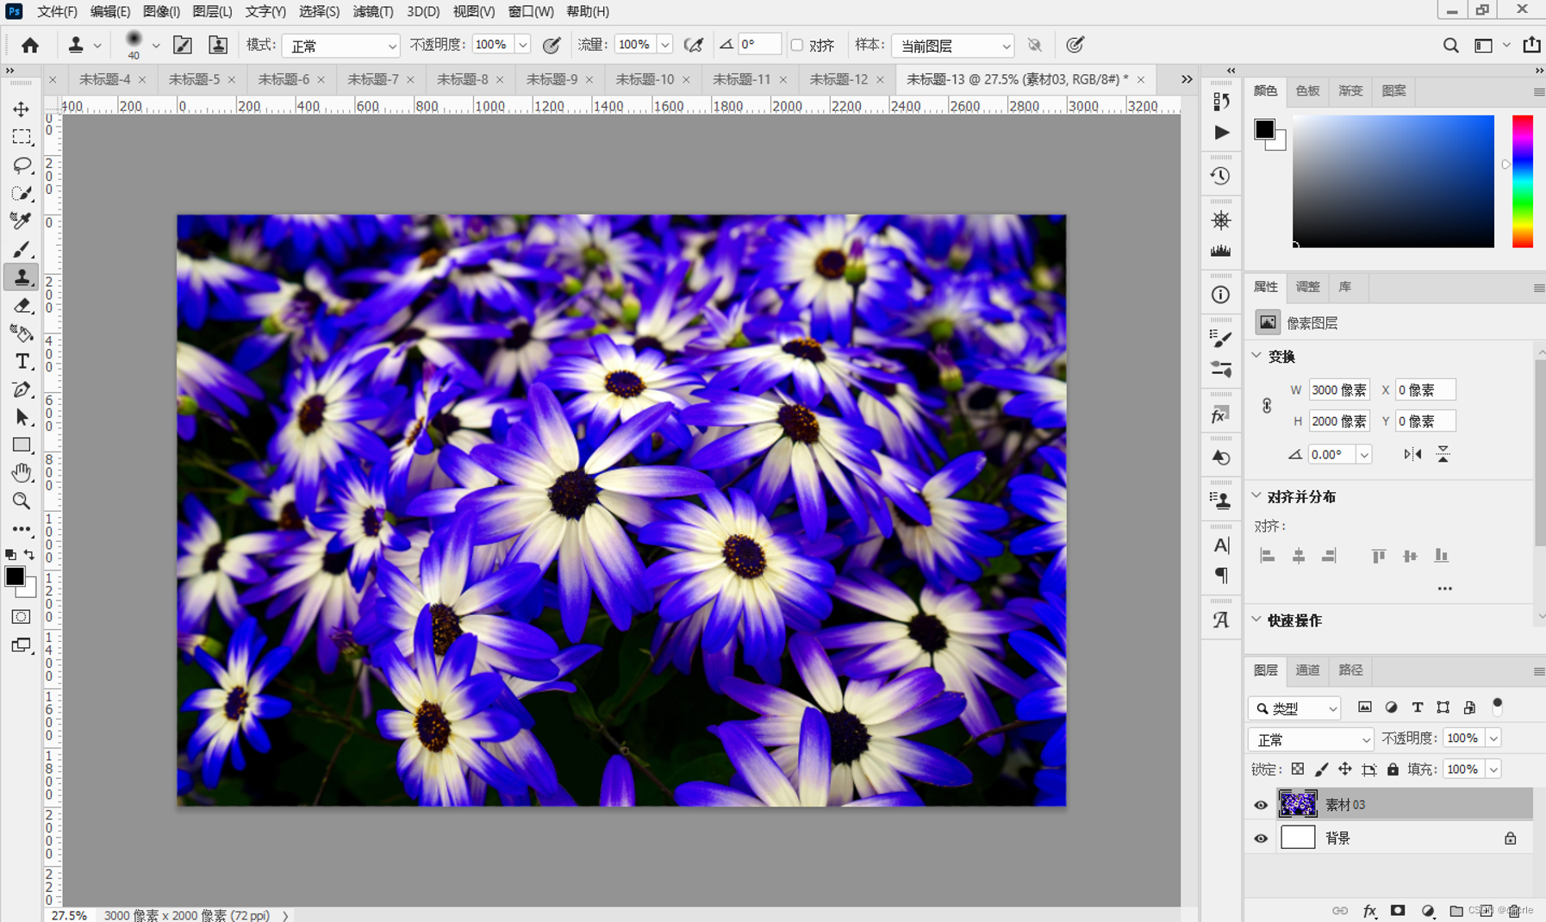This screenshot has width=1546, height=922.
Task: Click the search magnifier icon
Action: point(1450,46)
